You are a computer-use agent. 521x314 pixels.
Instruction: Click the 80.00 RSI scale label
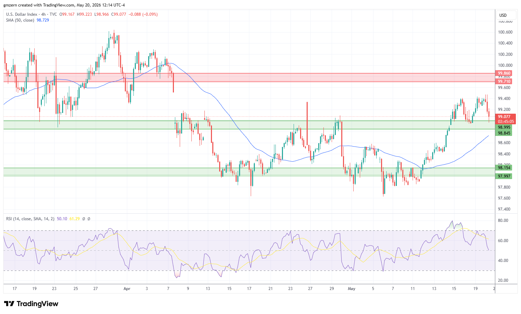click(x=503, y=221)
